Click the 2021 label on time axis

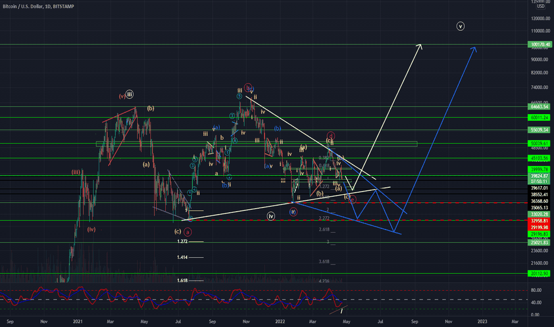click(78, 321)
